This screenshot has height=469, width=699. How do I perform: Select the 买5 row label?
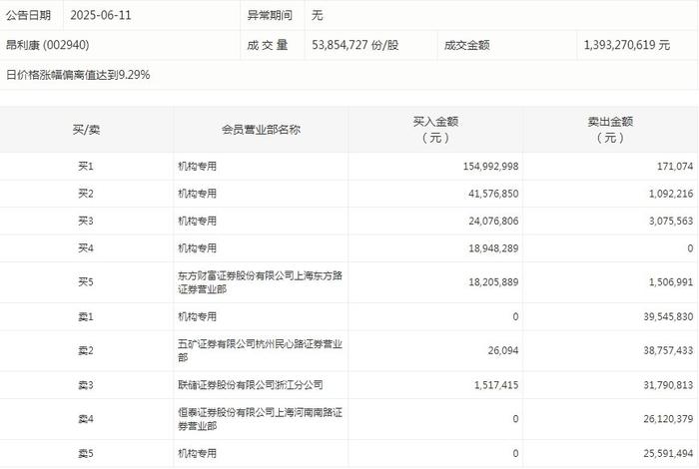tap(86, 282)
